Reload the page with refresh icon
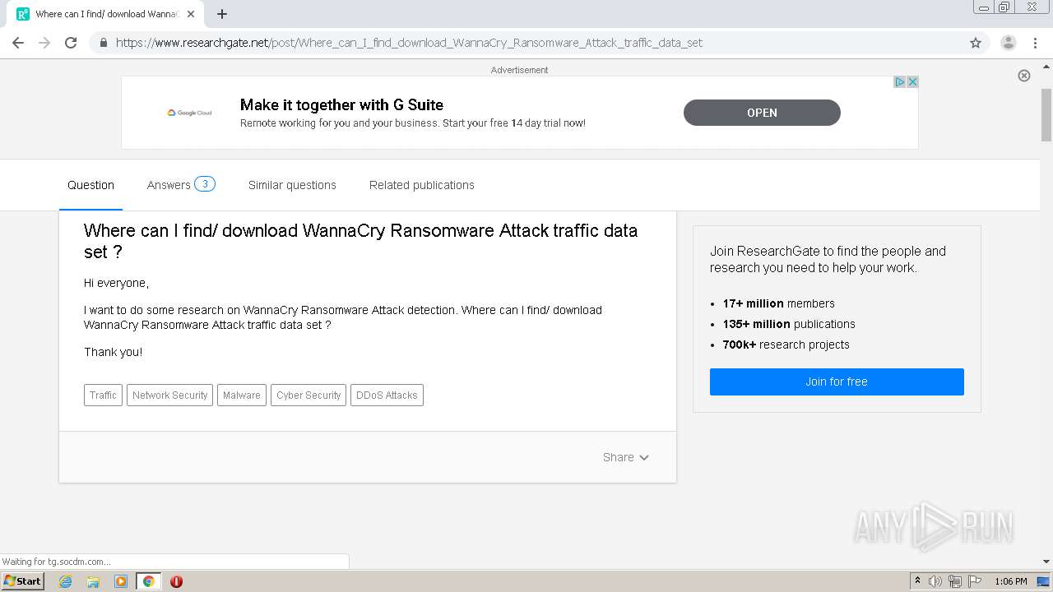 tap(71, 43)
